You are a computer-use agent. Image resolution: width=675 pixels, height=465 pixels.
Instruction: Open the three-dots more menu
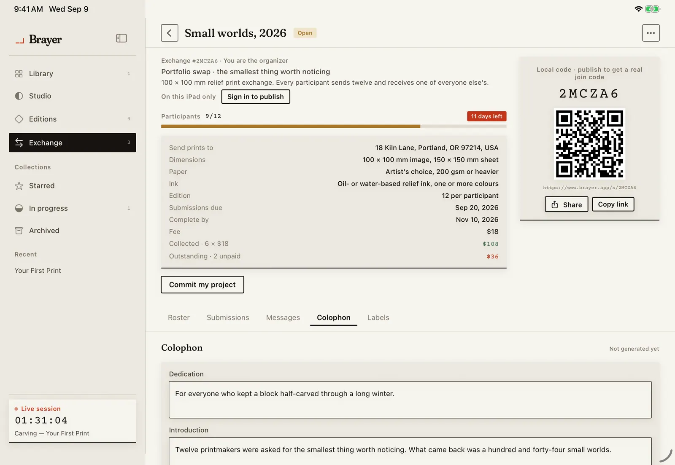[x=651, y=33]
